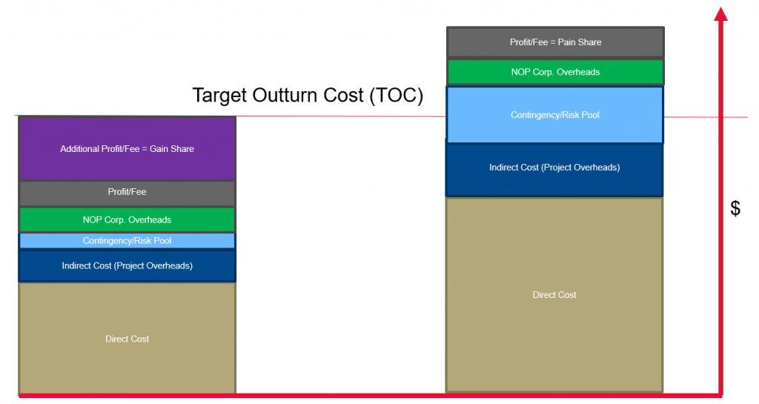Select left column Direct Cost block
The width and height of the screenshot is (759, 404).
[x=127, y=338]
